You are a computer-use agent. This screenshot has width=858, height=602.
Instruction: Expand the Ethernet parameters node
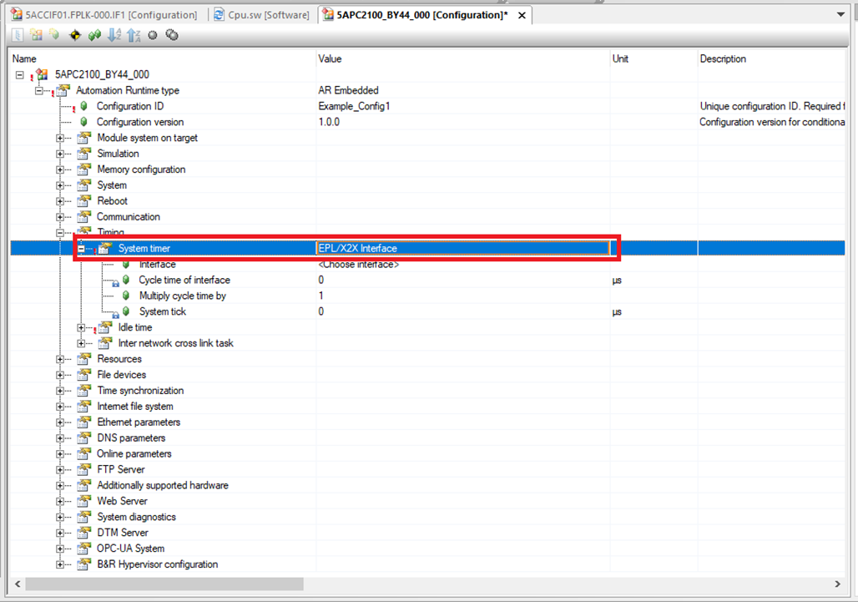60,422
